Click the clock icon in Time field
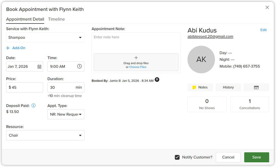 pos(79,66)
